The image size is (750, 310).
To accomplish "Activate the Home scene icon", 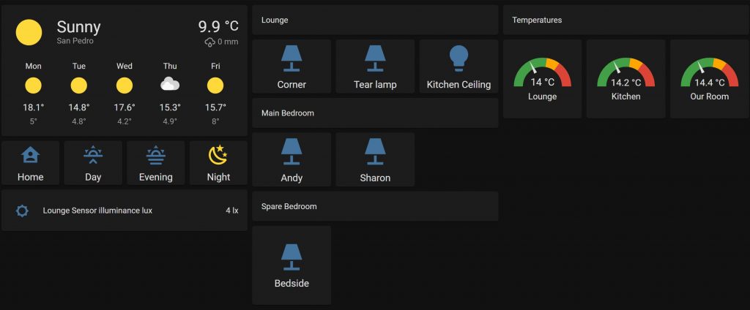I will (31, 155).
